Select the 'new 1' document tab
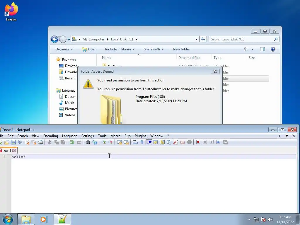The height and width of the screenshot is (225, 300). (x=7, y=151)
